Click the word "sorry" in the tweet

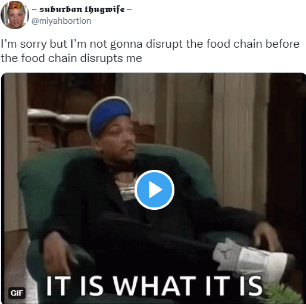pos(33,44)
